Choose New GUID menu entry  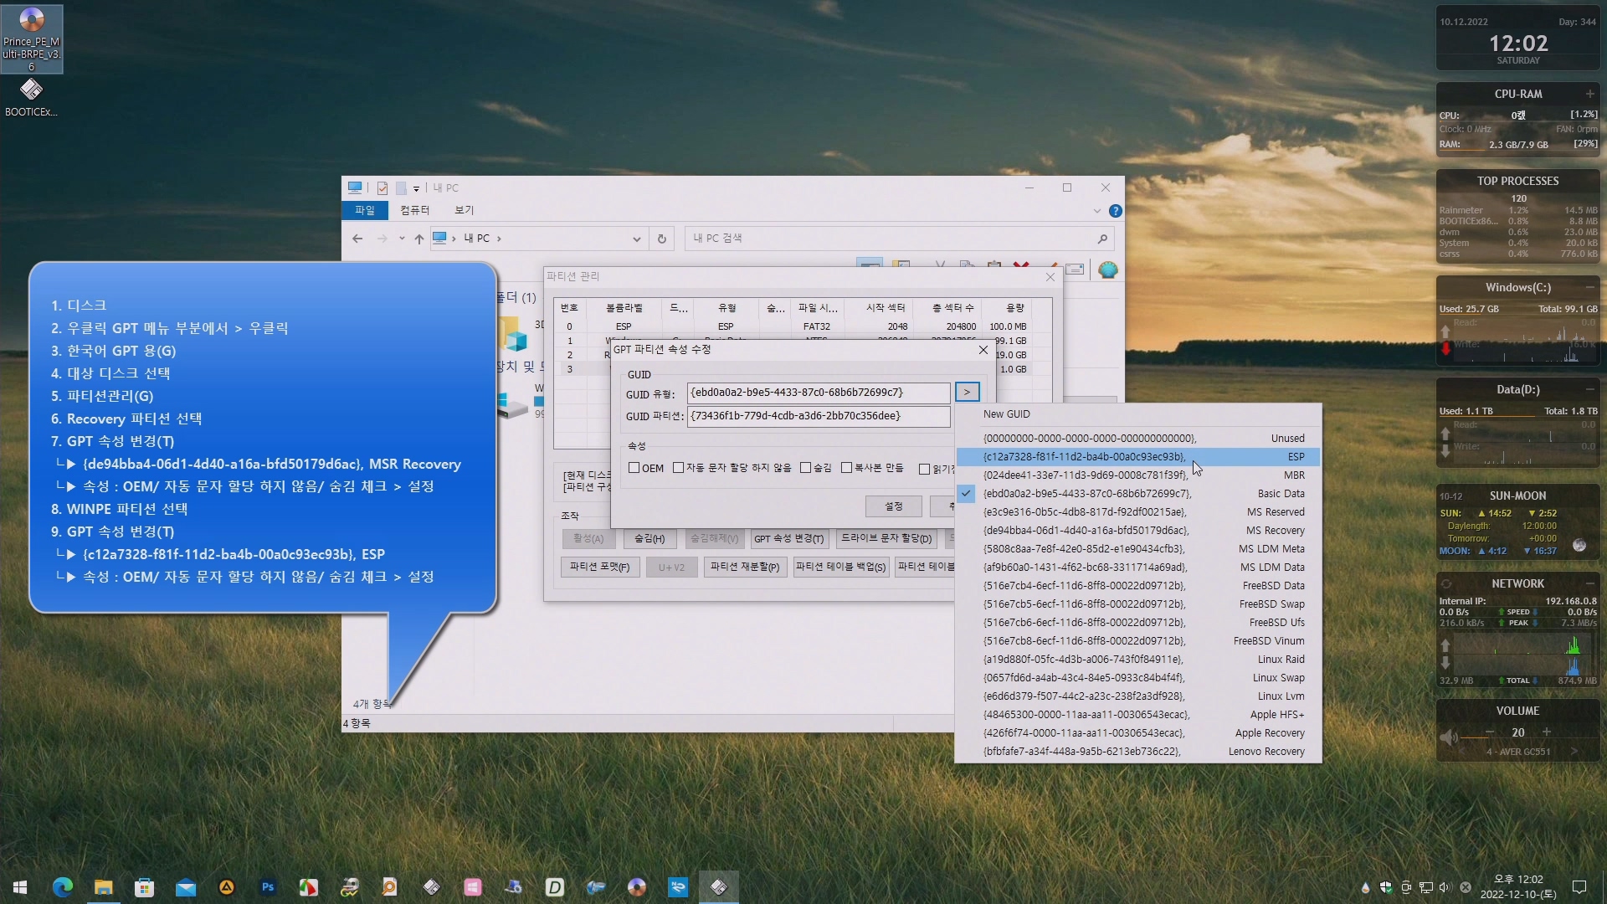[x=1138, y=414]
